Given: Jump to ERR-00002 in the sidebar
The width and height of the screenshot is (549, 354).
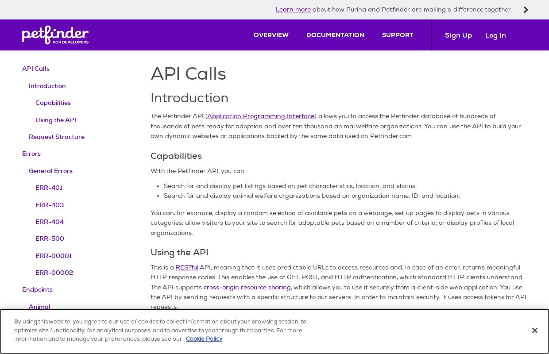Looking at the screenshot, I should [54, 273].
